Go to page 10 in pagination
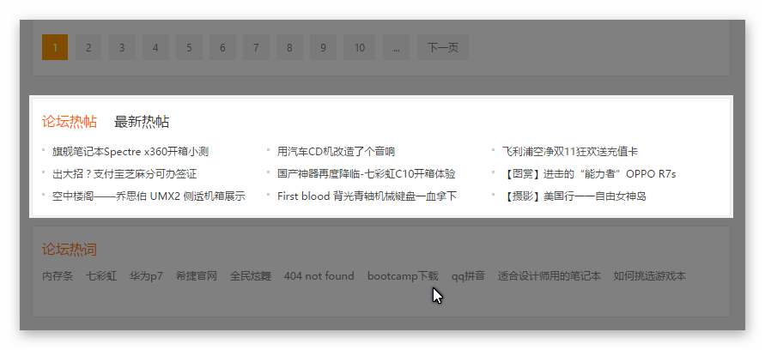The width and height of the screenshot is (765, 350). tap(360, 47)
